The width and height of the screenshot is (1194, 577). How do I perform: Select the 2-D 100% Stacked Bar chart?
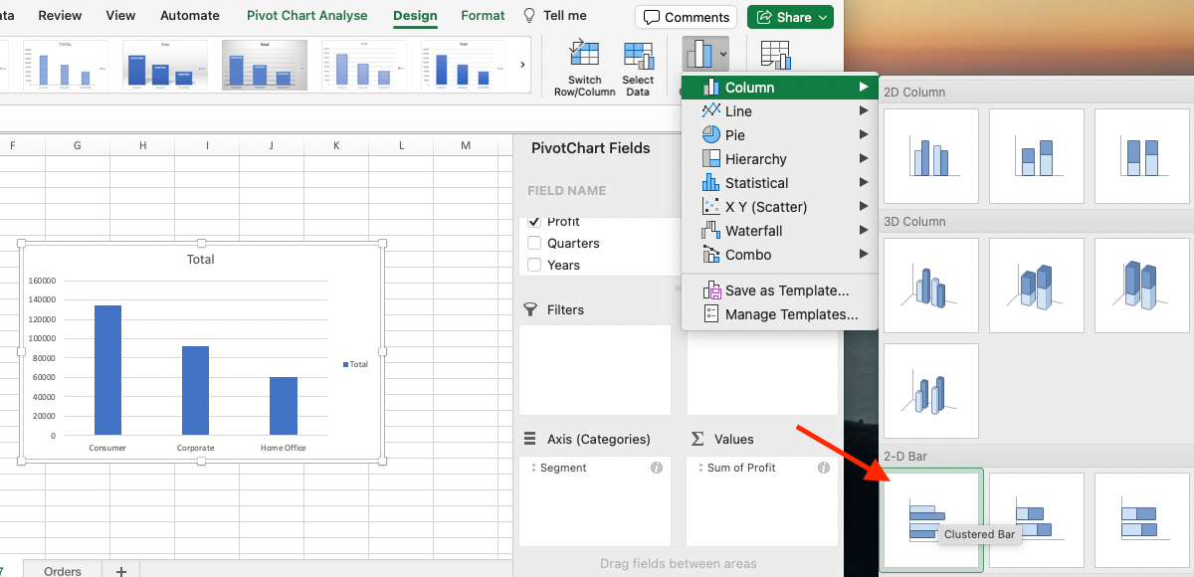click(x=1142, y=520)
